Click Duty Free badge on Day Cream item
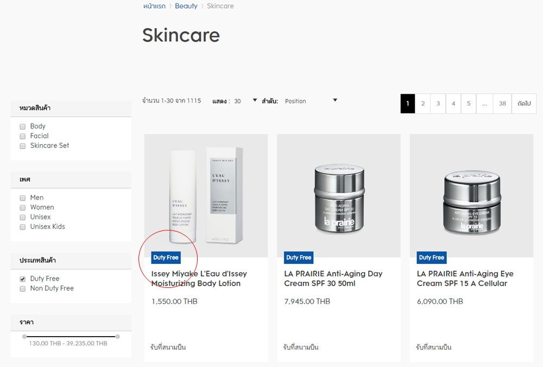The image size is (543, 367). [299, 257]
